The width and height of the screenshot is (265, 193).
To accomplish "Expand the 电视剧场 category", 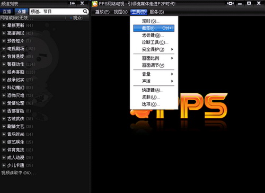I will point(3,49).
